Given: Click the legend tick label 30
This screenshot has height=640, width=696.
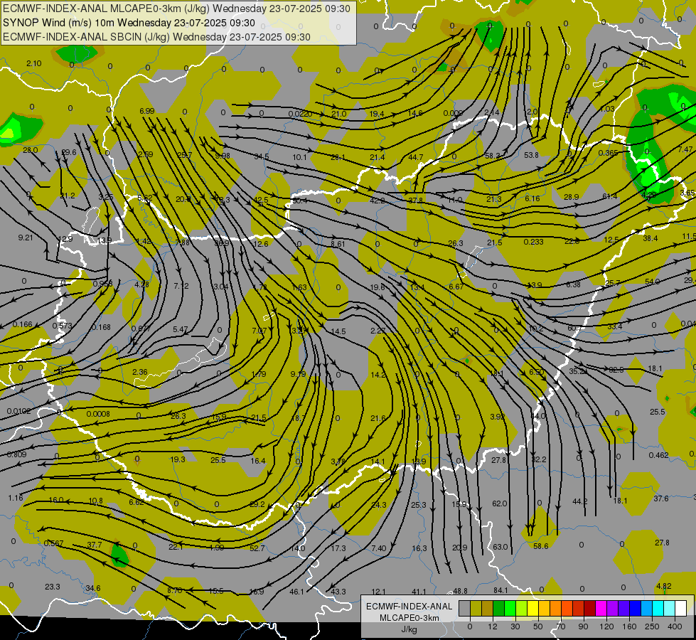Looking at the screenshot, I should (x=515, y=626).
